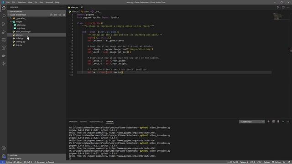
Task: Create a new terminal with plus icon
Action: tap(268, 122)
